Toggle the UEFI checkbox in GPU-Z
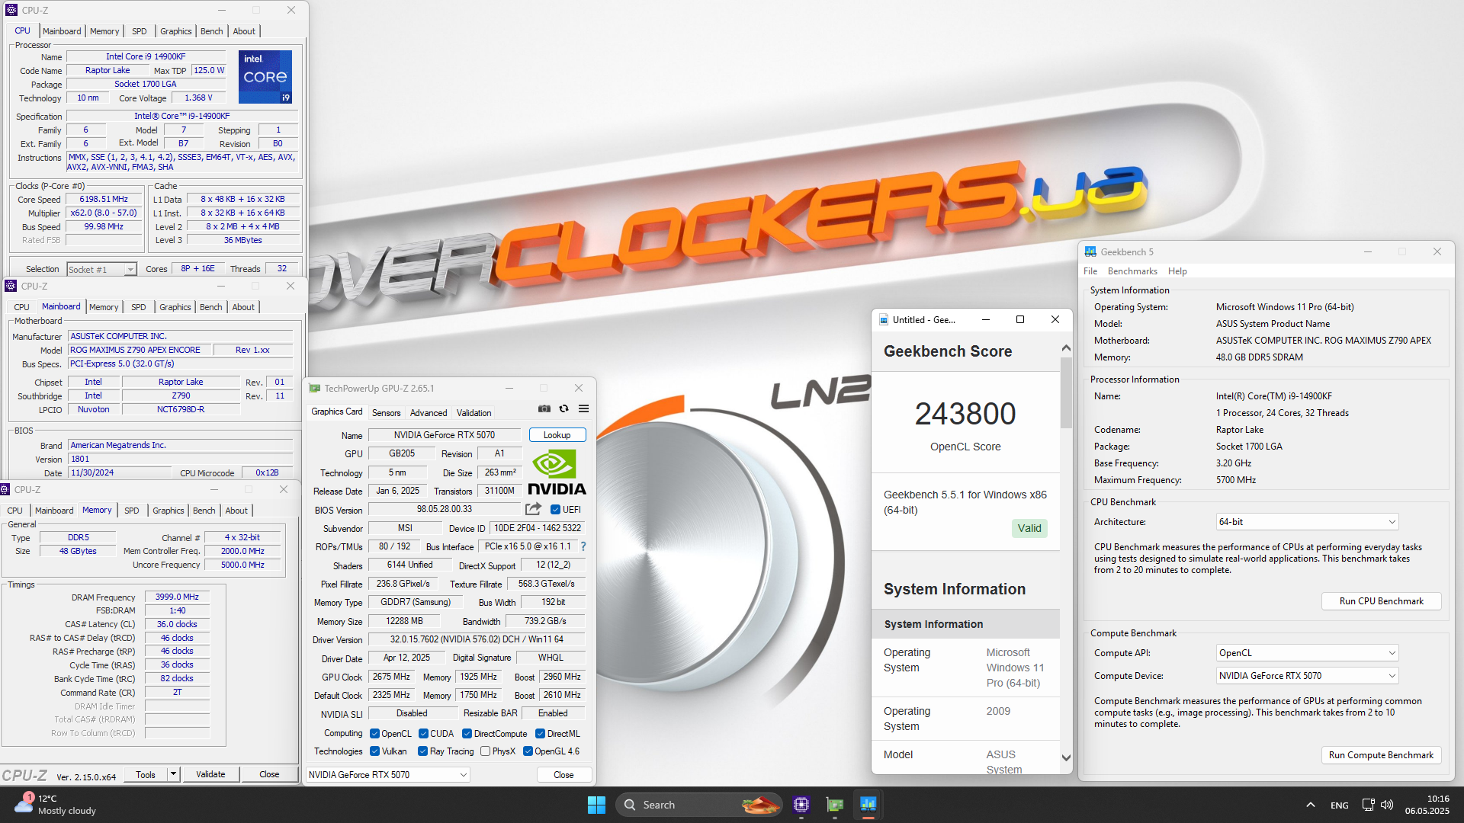Image resolution: width=1464 pixels, height=823 pixels. [555, 510]
